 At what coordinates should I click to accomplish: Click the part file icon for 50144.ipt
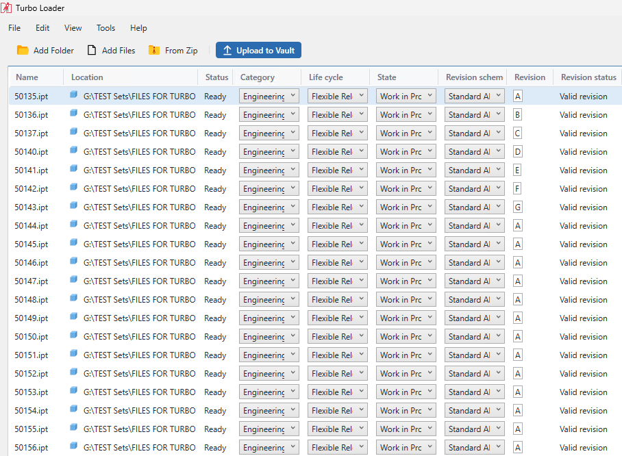pos(73,224)
